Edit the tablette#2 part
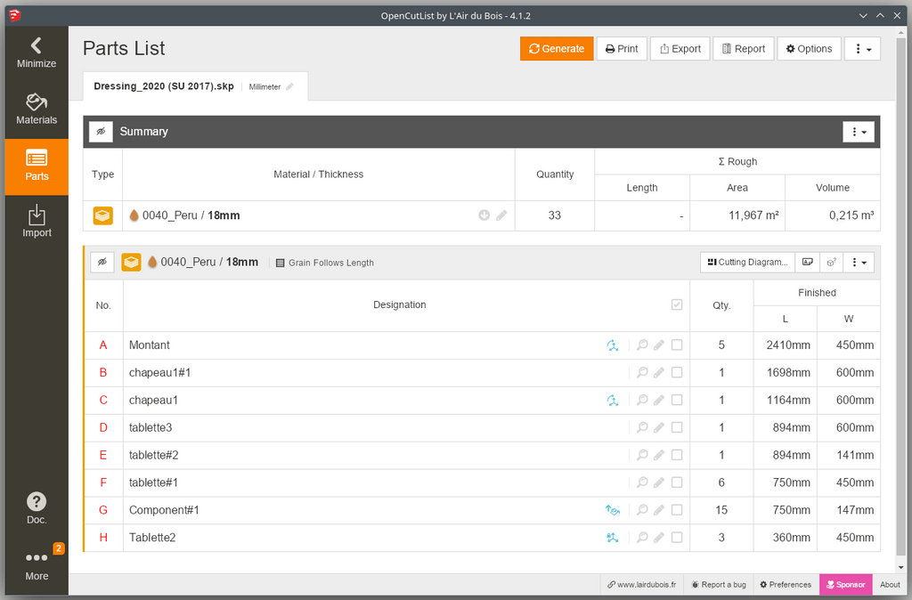912x600 pixels. point(659,455)
